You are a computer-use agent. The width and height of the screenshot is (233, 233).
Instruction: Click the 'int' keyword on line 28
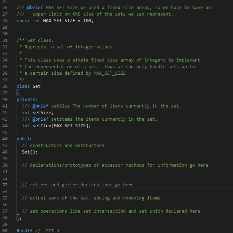[37, 20]
